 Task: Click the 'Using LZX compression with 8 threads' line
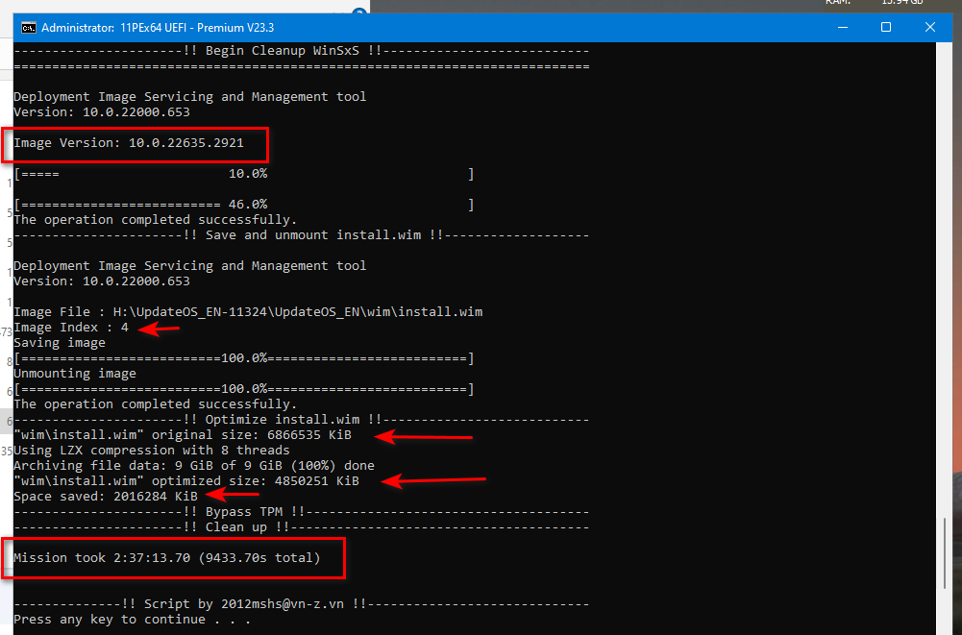coord(152,451)
